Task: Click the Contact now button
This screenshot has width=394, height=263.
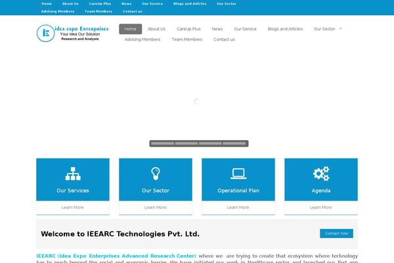Action: point(336,233)
